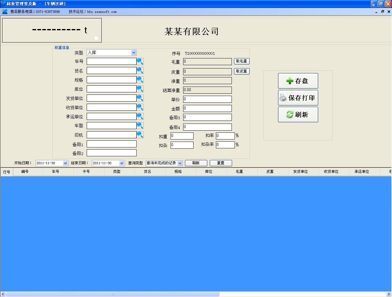This screenshot has height=297, width=392.
Task: Open the lookup search for 库位
Action: [x=140, y=89]
